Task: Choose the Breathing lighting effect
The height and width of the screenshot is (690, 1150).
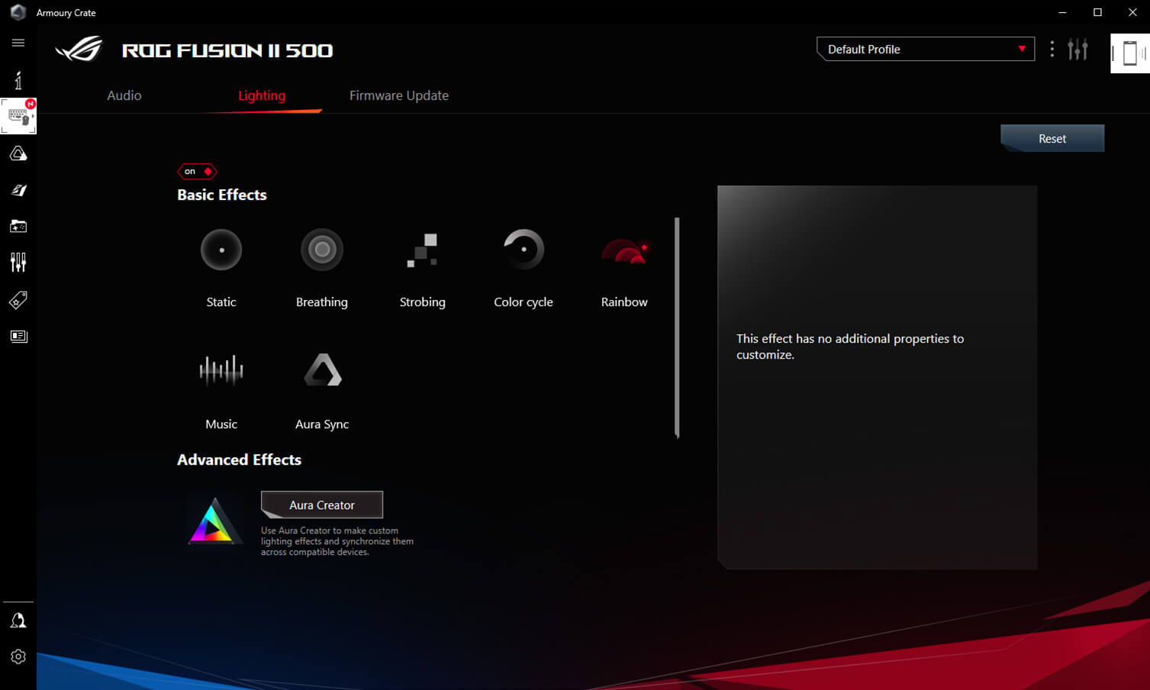Action: pyautogui.click(x=322, y=250)
